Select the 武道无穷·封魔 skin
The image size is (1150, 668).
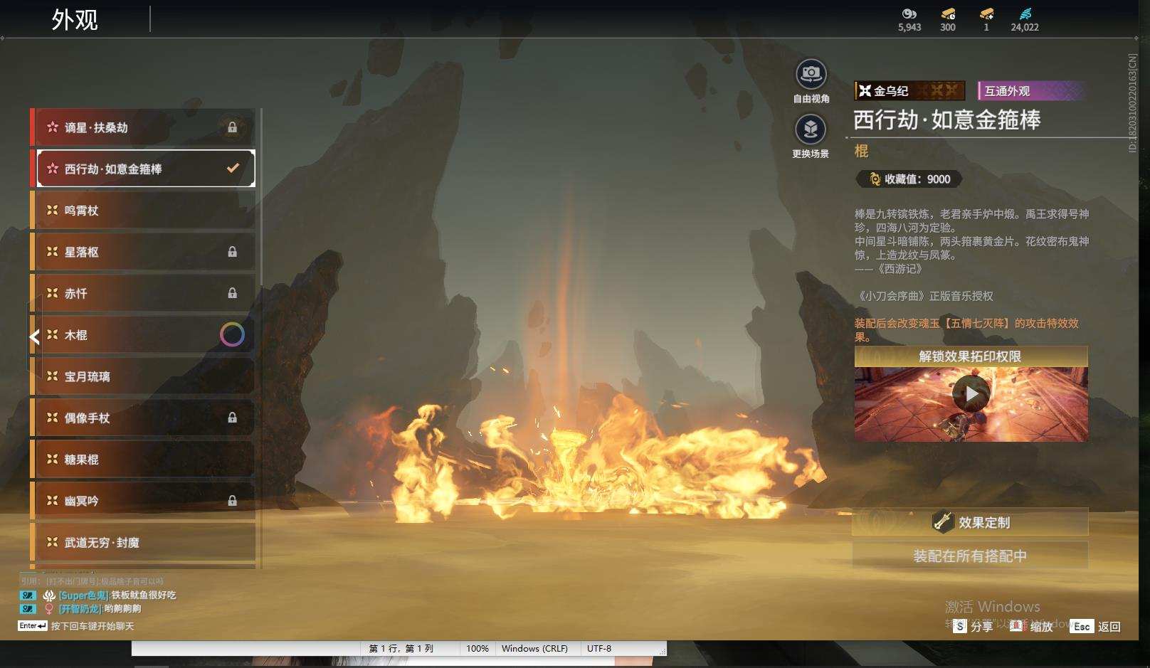142,542
